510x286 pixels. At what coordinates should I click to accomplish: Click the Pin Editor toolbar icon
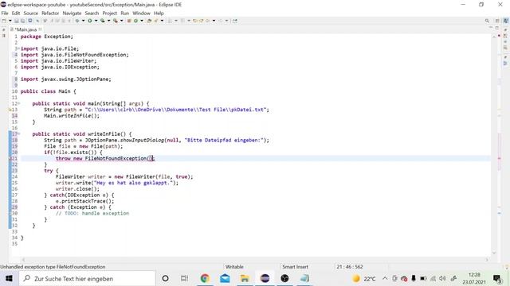[x=235, y=21]
